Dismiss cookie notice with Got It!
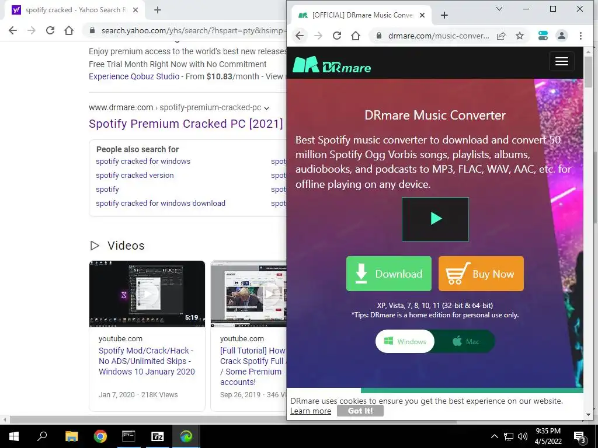The width and height of the screenshot is (598, 448). pyautogui.click(x=360, y=411)
